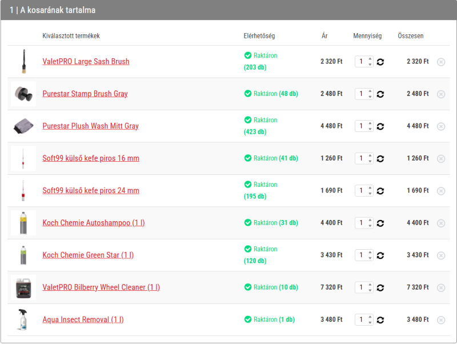
Task: Remove Purestar Plush Wash Mitt Gray from cart
Action: (441, 126)
